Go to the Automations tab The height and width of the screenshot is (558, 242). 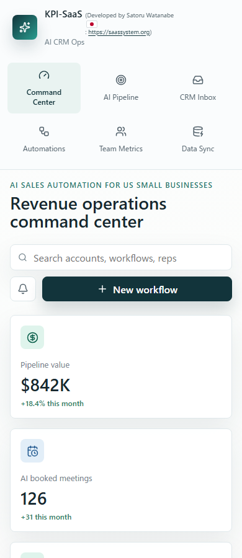(x=44, y=139)
